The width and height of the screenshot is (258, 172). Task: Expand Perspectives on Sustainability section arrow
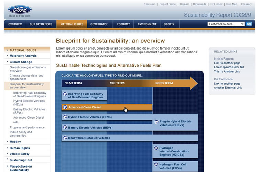[x=7, y=166]
